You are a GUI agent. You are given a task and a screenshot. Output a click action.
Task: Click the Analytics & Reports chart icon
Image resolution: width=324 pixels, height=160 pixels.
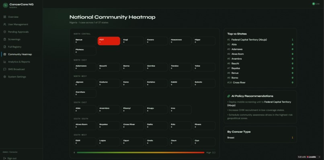pyautogui.click(x=5, y=62)
